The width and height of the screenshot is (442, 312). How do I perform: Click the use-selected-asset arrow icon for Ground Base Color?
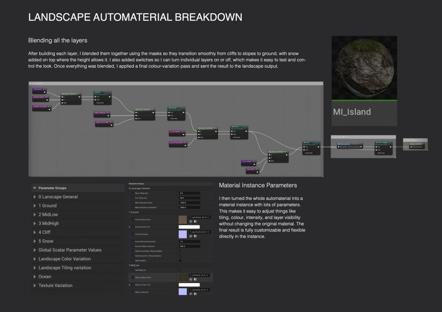[191, 222]
